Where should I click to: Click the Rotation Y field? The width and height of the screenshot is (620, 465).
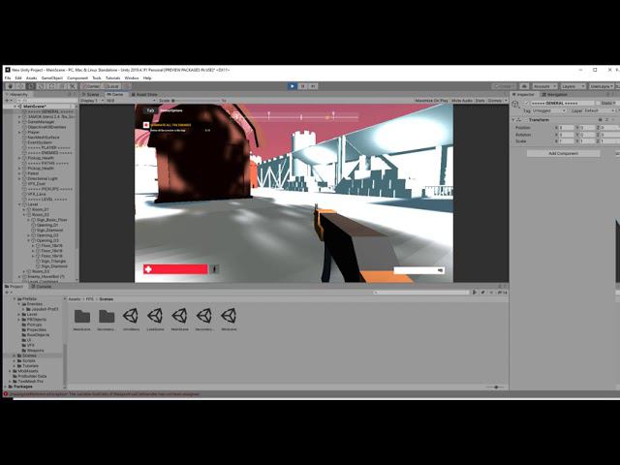(588, 135)
